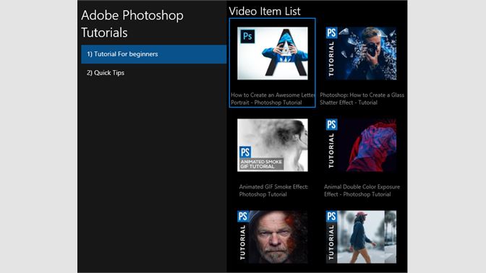The image size is (486, 273).
Task: Click 'Animal Double Color Exposure Effect' title
Action: tap(362, 191)
